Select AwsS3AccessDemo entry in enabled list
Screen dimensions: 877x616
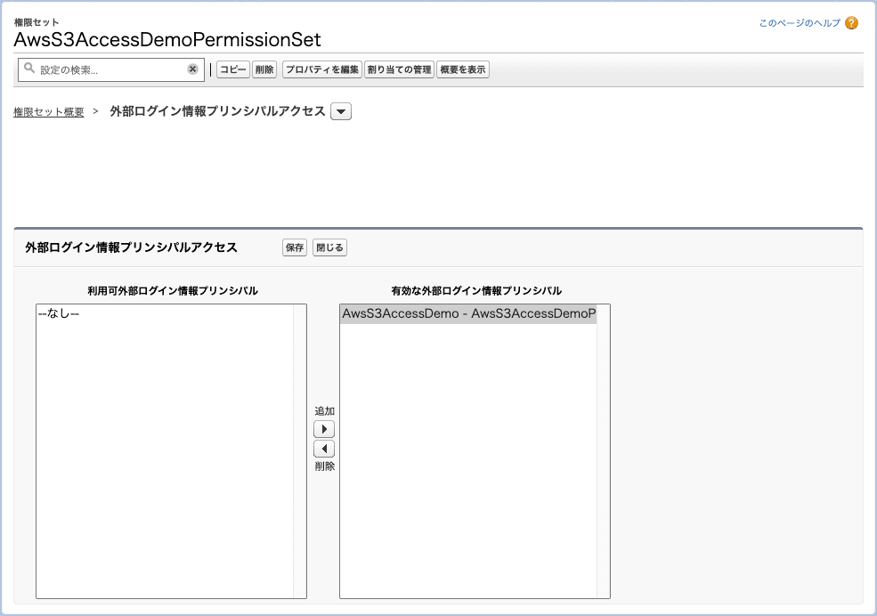click(x=468, y=313)
